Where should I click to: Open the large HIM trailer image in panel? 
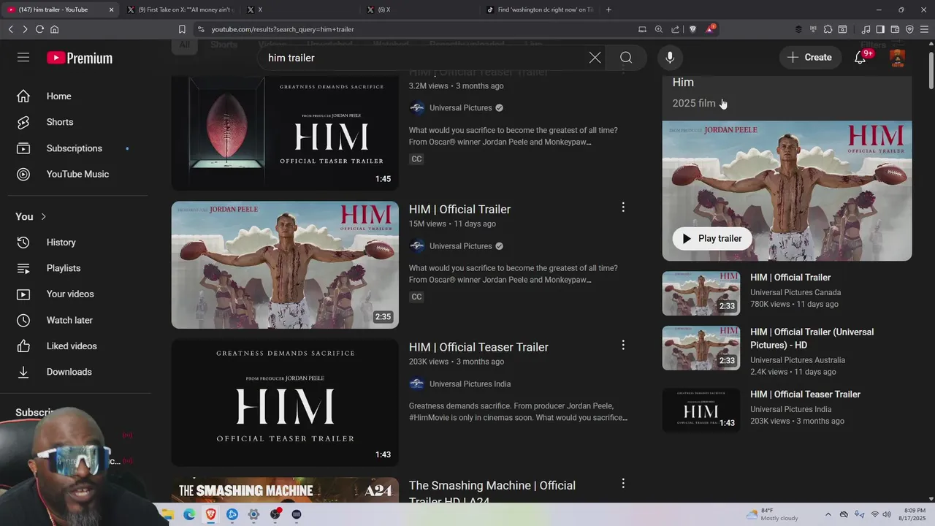[787, 191]
